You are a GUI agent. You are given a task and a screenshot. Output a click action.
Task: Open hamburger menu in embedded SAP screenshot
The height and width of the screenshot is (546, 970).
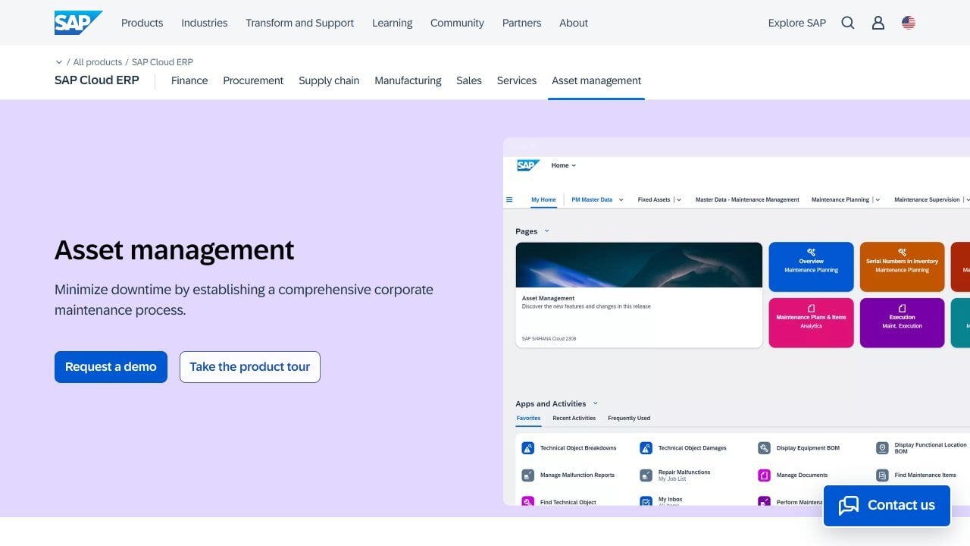coord(509,200)
